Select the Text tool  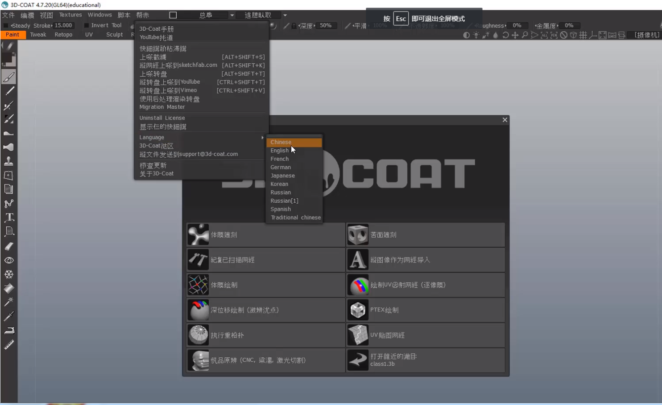(x=9, y=217)
